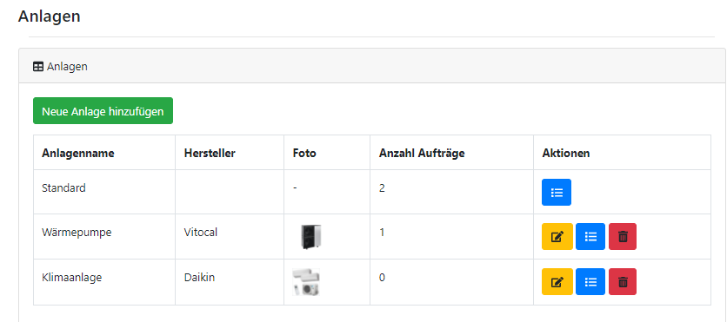Click the table icon in panel header
The height and width of the screenshot is (322, 727).
click(x=38, y=67)
